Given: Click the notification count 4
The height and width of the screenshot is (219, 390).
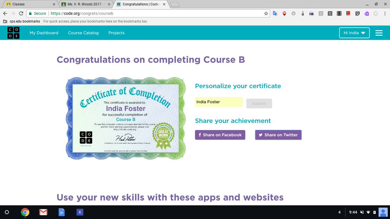Looking at the screenshot, I should pos(339,212).
